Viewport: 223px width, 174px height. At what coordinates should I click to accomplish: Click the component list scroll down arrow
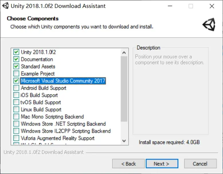pos(124,141)
